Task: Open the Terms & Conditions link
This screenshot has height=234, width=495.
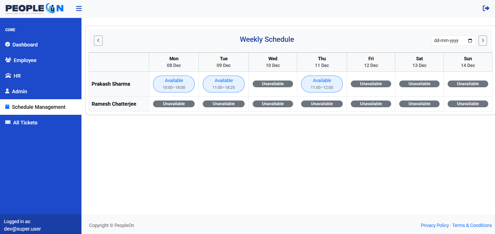Action: [472, 225]
